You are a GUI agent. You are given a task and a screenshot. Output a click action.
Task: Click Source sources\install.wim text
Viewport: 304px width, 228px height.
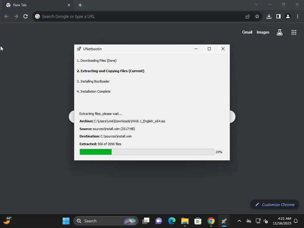point(107,129)
